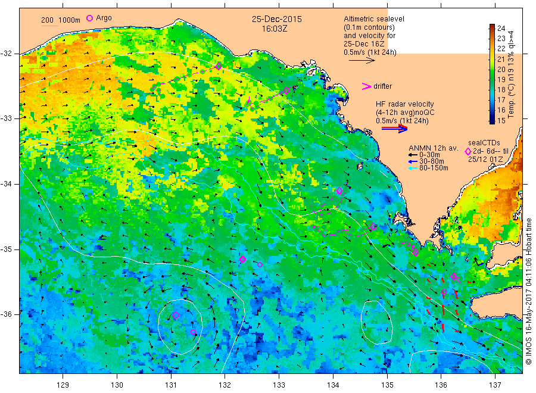Click the 137 longitude axis label
Image resolution: width=536 pixels, height=393 pixels.
click(x=495, y=385)
